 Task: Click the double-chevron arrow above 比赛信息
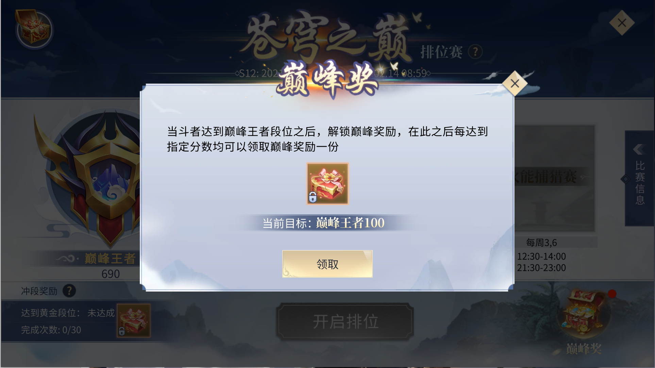[639, 150]
